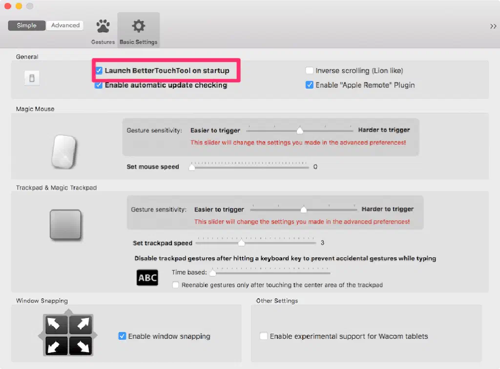Click bottom-right window snapping arrow
This screenshot has width=500, height=369.
coord(80,346)
